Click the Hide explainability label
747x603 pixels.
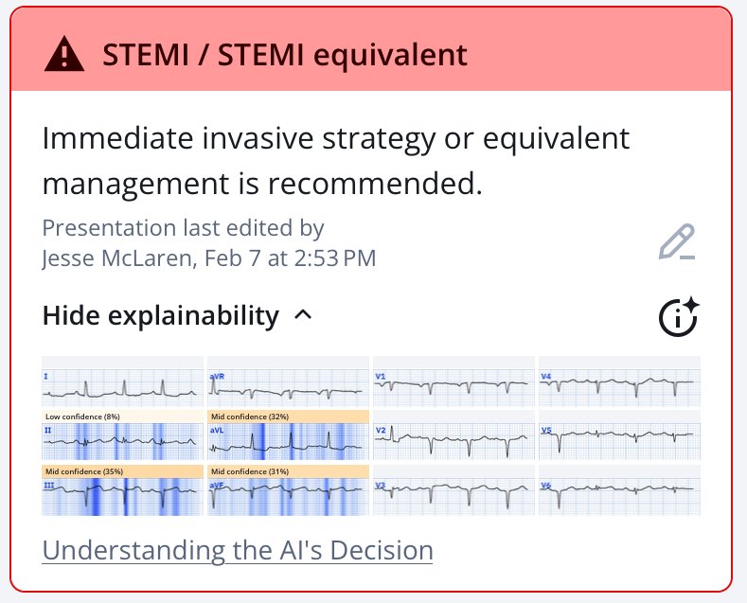[x=161, y=315]
